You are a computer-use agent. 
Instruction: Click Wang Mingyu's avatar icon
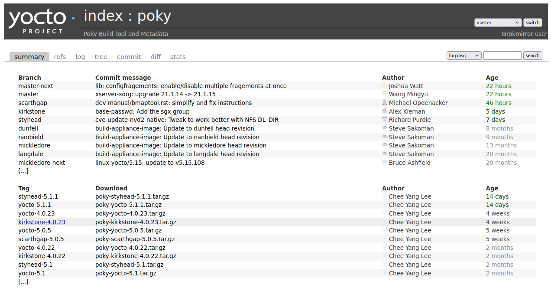tap(385, 94)
